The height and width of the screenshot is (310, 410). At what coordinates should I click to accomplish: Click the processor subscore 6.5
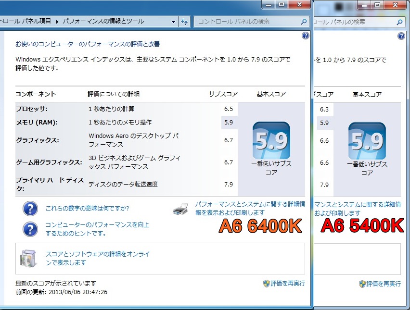229,109
